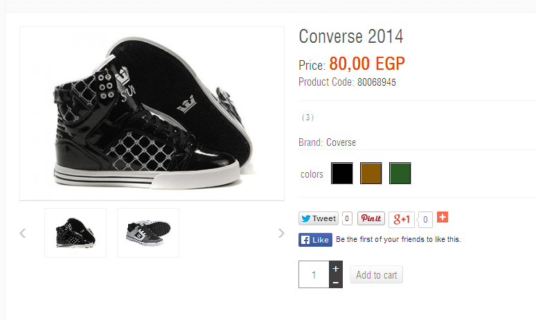Select the black color swatch
Viewport: 536px width, 320px height.
[342, 173]
